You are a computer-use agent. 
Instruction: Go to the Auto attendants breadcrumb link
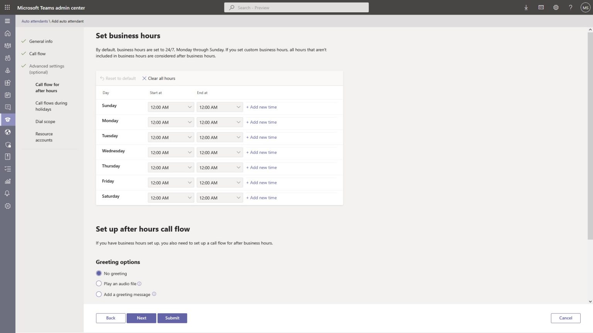pos(34,21)
